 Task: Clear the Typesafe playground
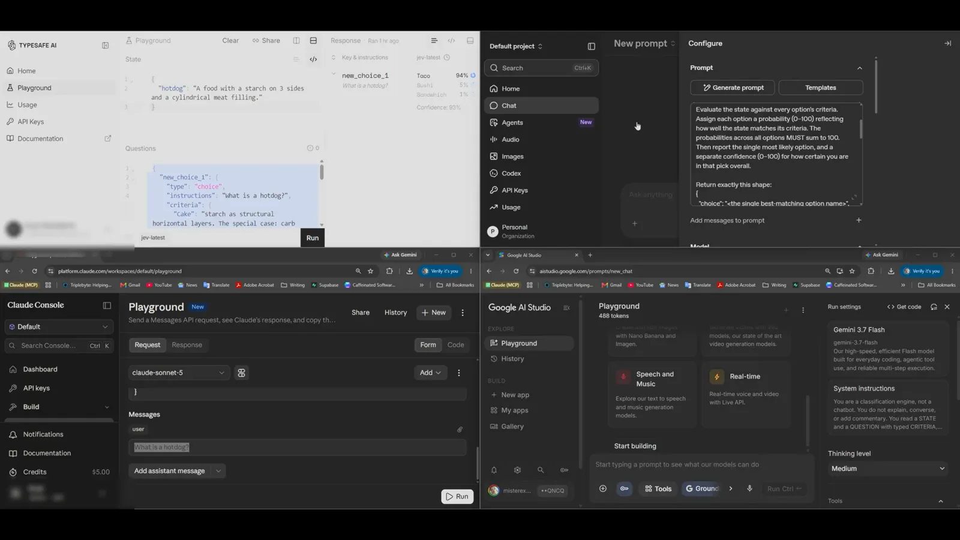(x=230, y=41)
